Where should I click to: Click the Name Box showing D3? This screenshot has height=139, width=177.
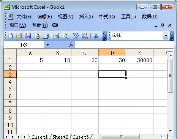point(24,45)
